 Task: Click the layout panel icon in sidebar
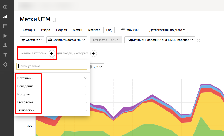pyautogui.click(x=5, y=26)
